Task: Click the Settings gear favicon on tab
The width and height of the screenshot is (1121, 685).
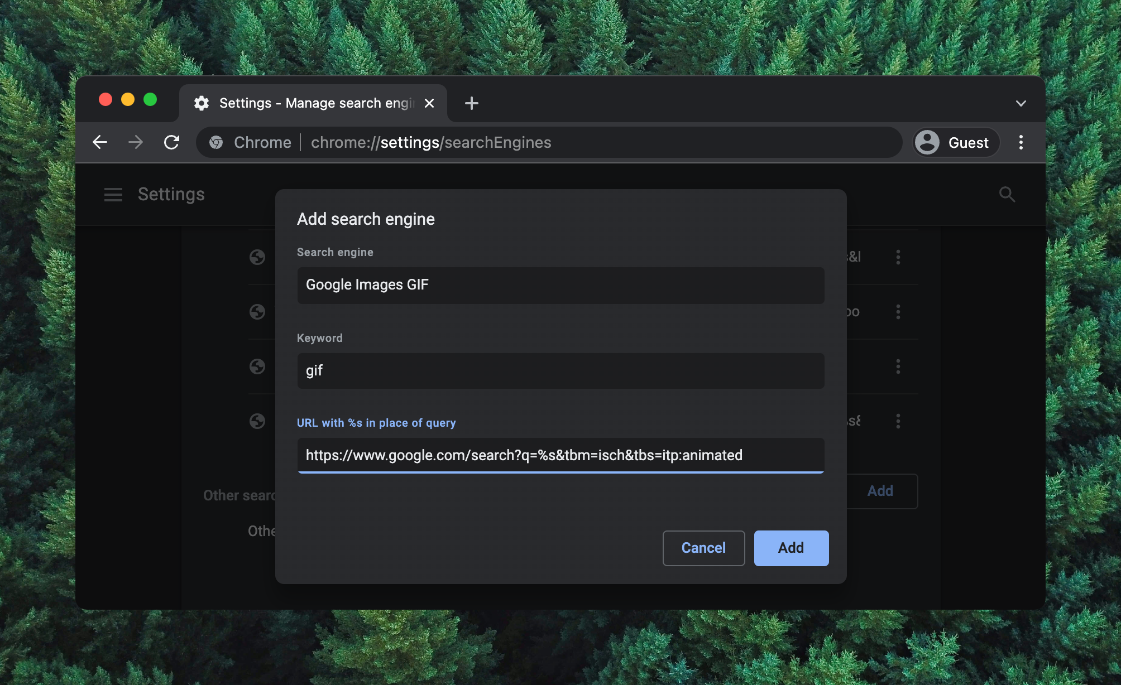Action: [x=202, y=103]
